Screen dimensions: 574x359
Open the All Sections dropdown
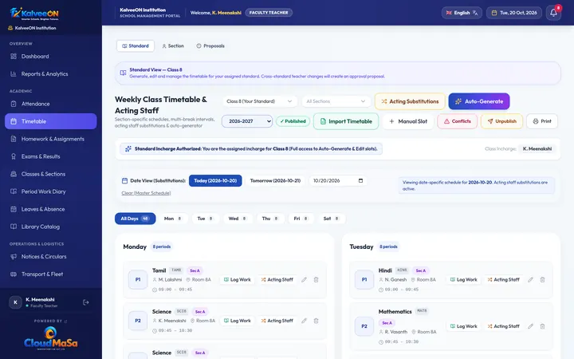tap(336, 101)
